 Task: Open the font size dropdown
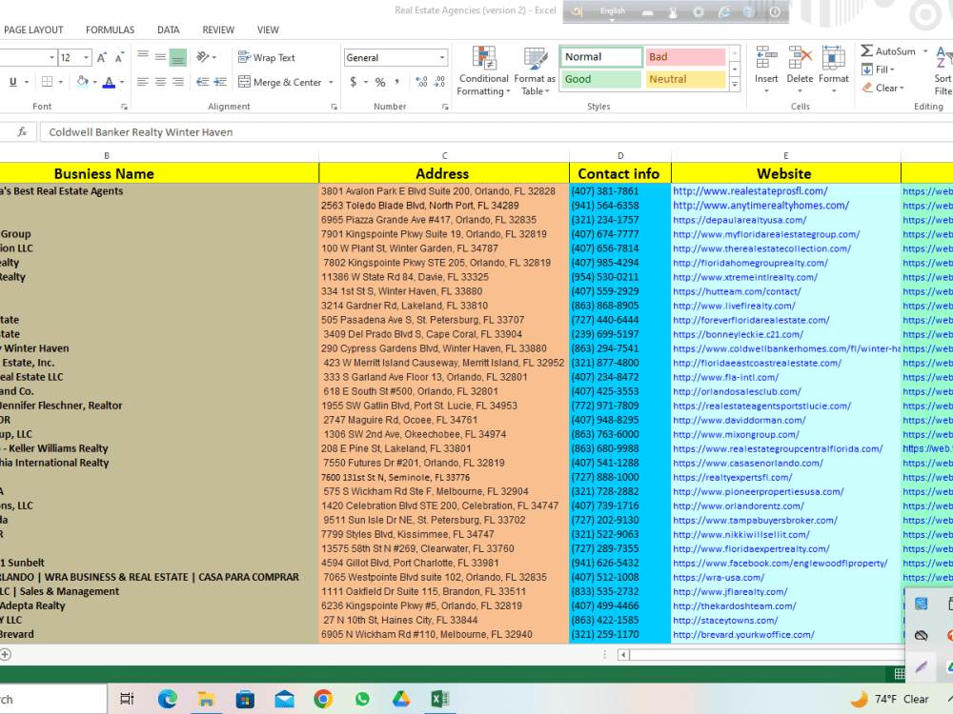tap(87, 58)
